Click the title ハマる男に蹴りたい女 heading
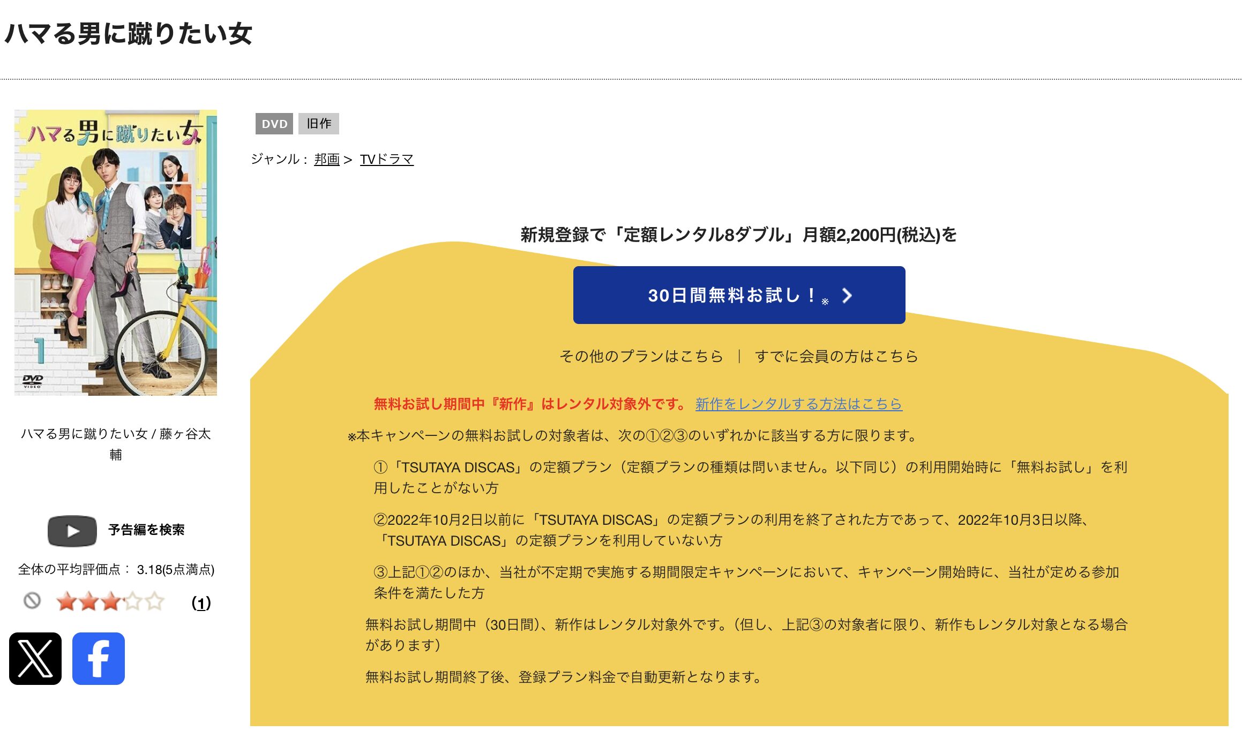The width and height of the screenshot is (1242, 739). pos(128,34)
